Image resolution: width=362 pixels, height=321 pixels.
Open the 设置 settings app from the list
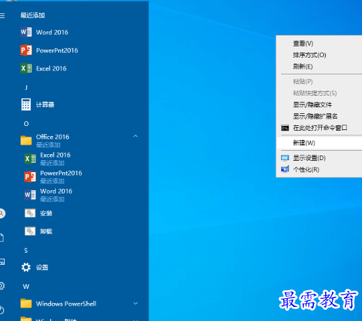click(35, 267)
